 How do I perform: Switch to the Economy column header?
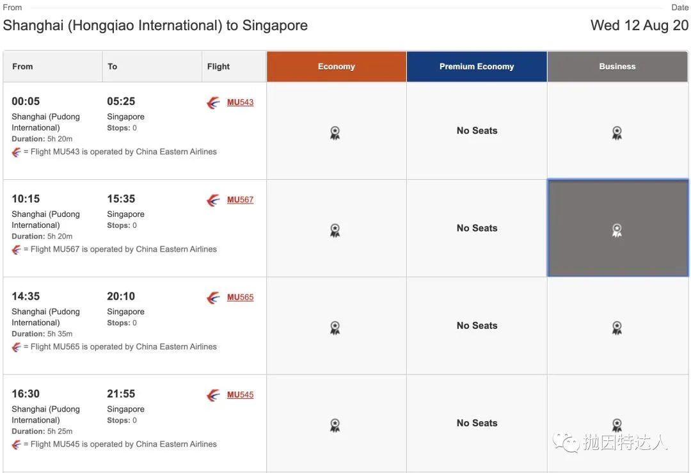pyautogui.click(x=336, y=65)
